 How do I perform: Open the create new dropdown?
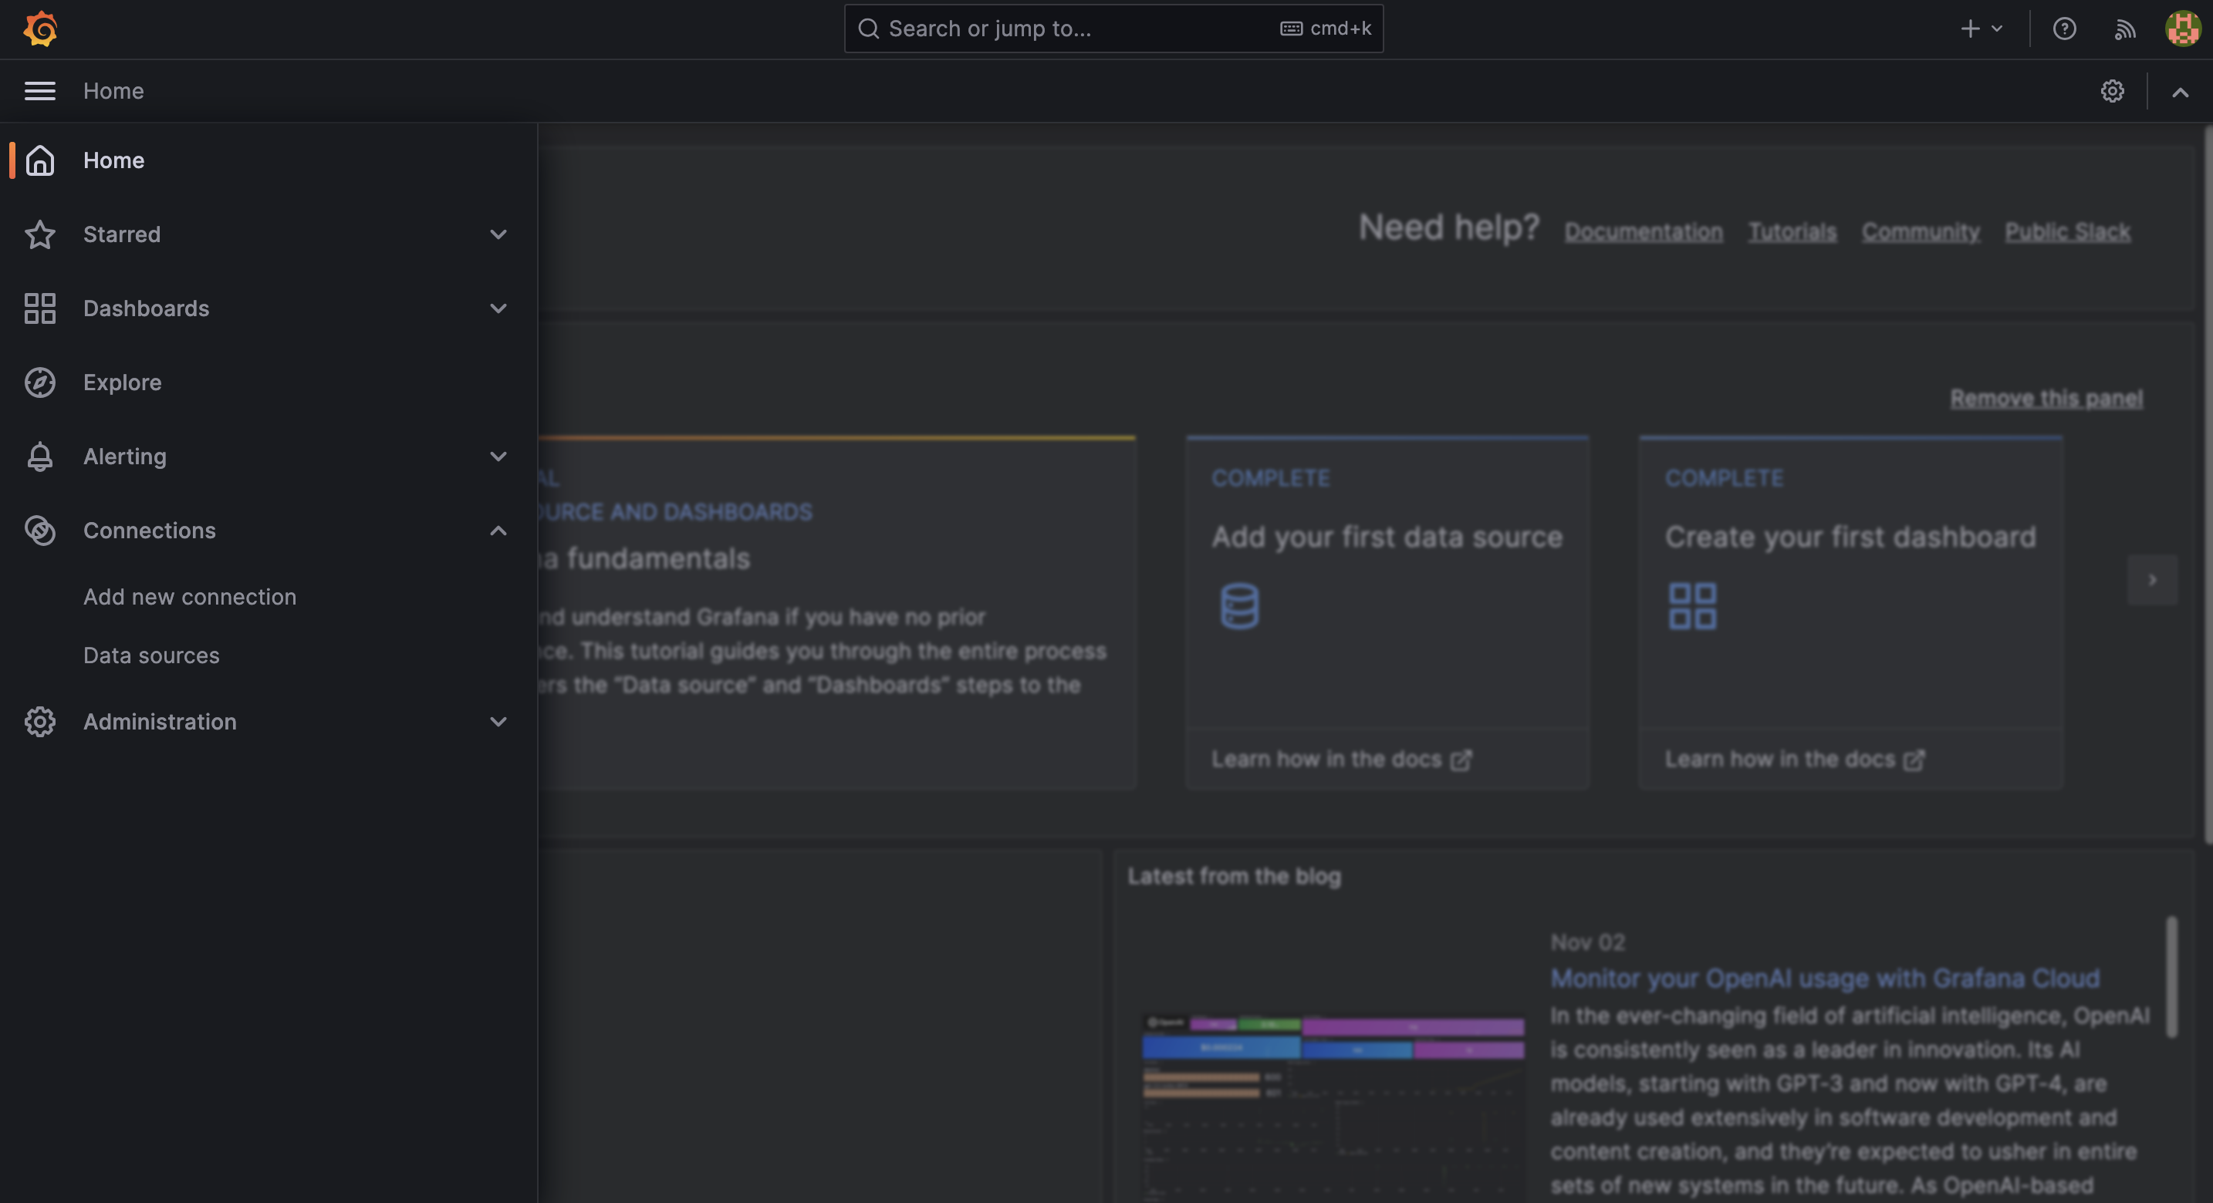1980,29
